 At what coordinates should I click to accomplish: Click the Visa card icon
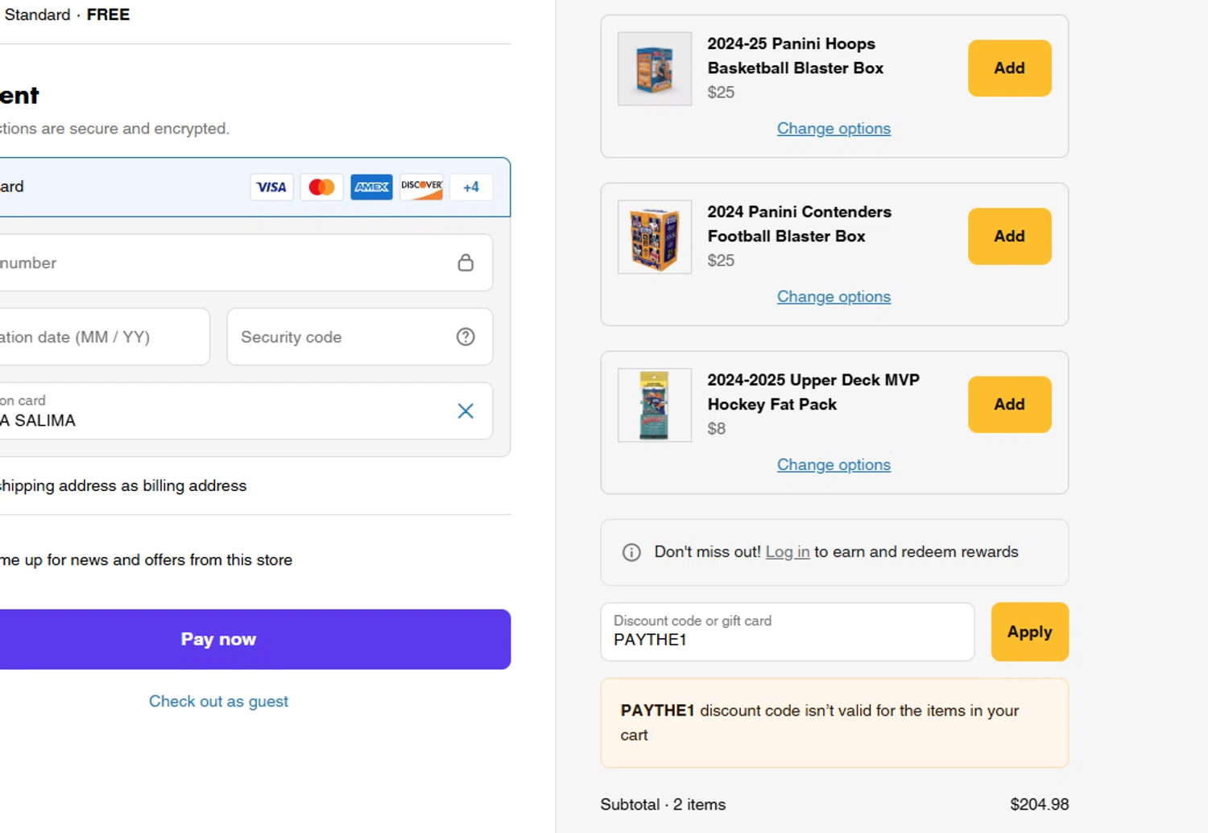pyautogui.click(x=271, y=187)
